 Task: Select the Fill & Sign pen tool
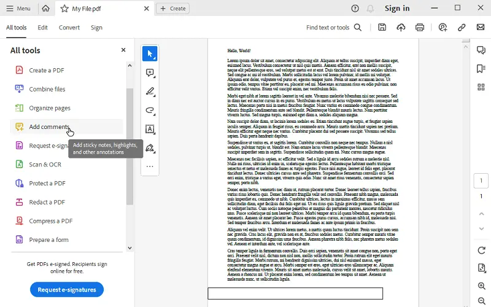[150, 148]
